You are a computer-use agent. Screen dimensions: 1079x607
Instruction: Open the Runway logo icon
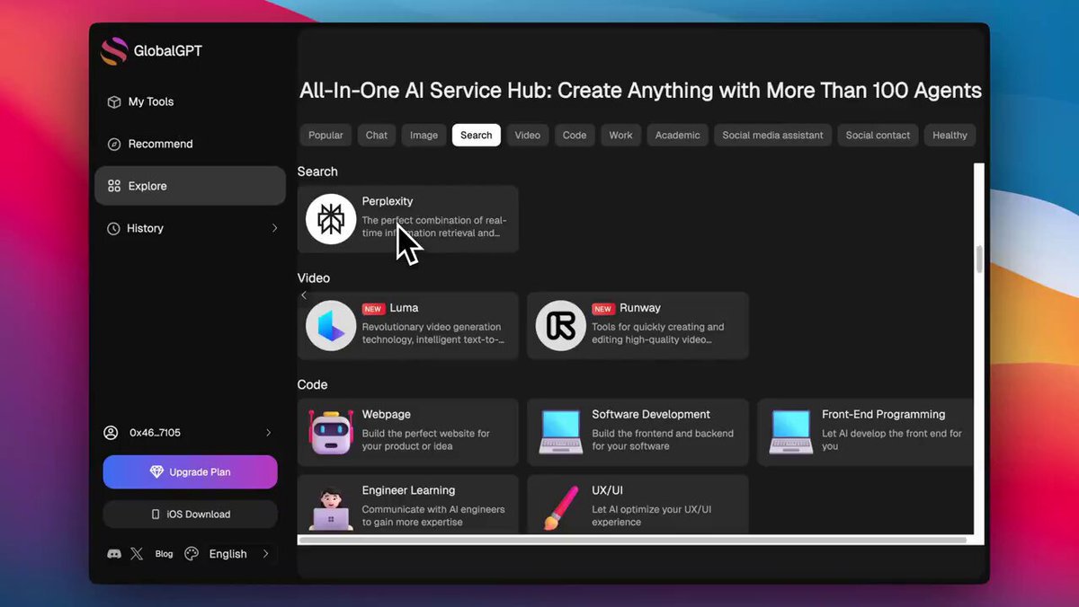click(x=561, y=325)
